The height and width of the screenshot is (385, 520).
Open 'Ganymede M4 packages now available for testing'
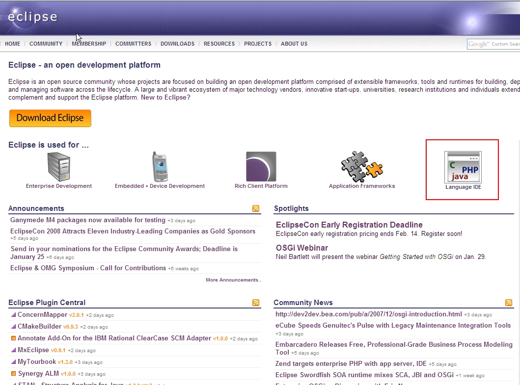87,220
